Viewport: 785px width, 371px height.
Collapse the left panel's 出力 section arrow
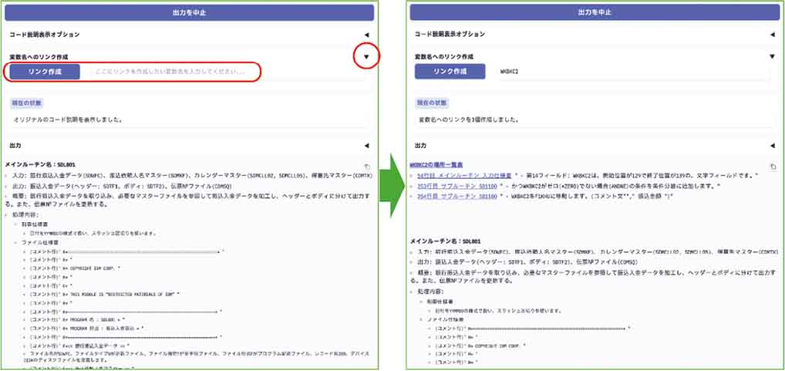366,145
